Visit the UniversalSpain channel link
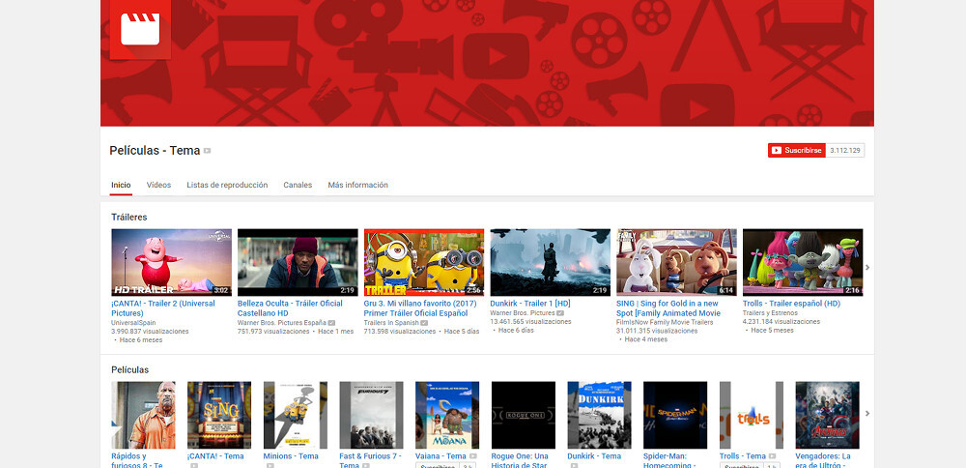The width and height of the screenshot is (966, 468). (x=133, y=323)
